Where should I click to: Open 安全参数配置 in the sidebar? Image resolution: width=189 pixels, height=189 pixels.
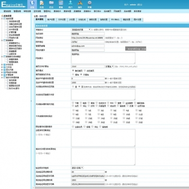pos(15,35)
